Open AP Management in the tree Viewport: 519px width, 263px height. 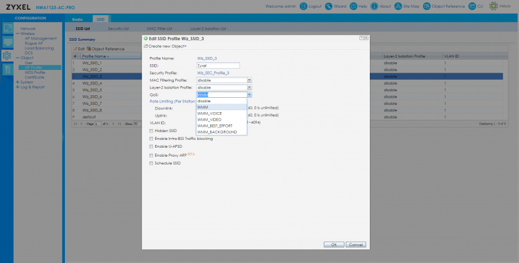coord(41,38)
